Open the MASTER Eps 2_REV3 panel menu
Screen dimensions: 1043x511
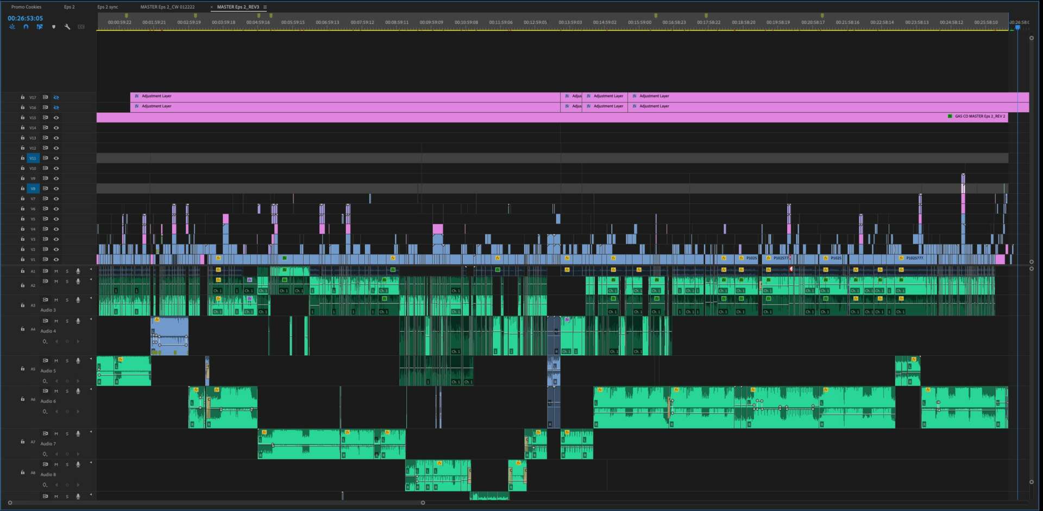tap(265, 7)
